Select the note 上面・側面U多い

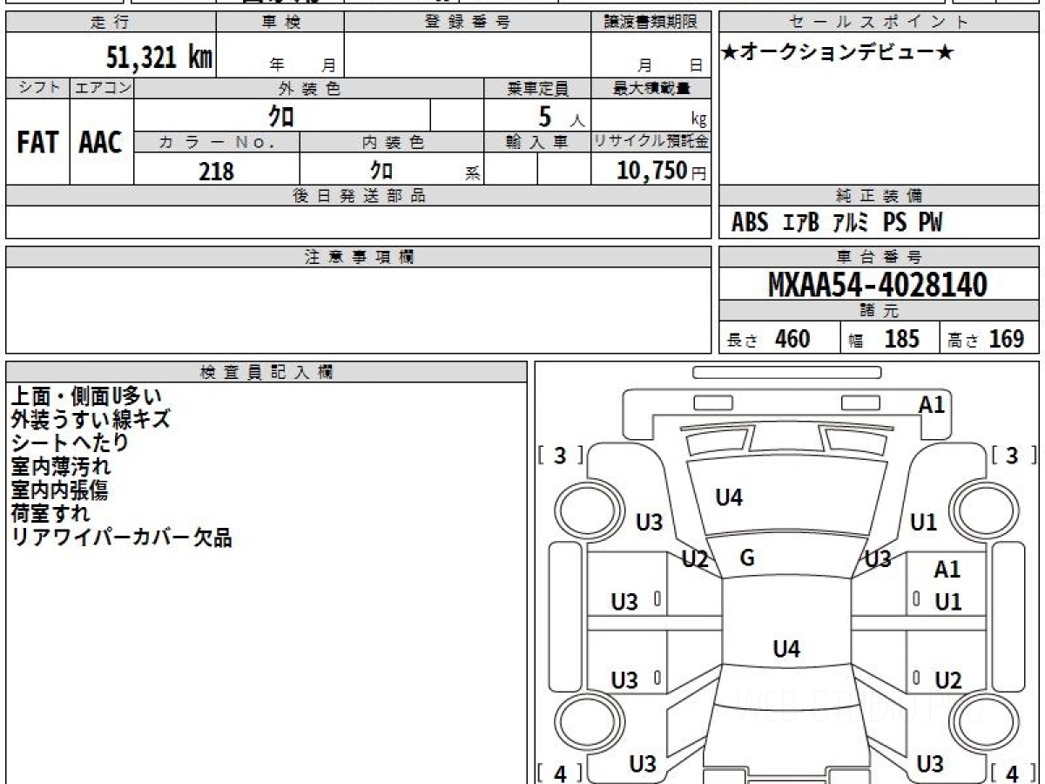[x=86, y=395]
